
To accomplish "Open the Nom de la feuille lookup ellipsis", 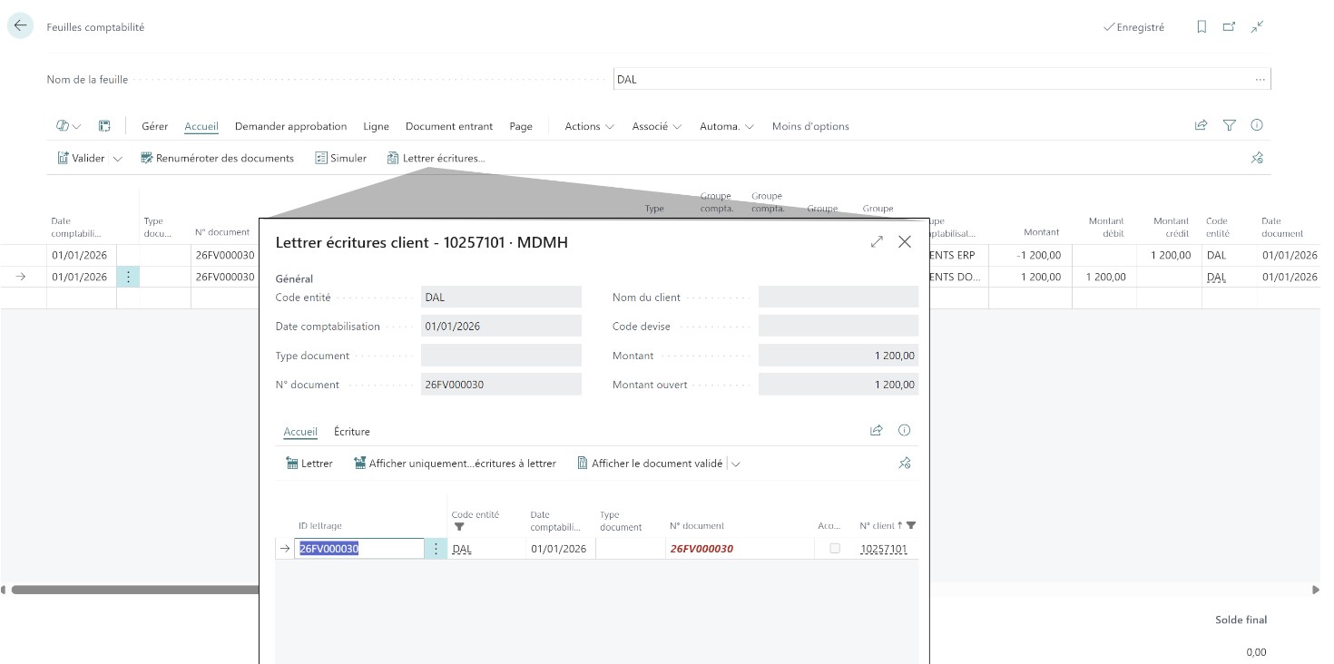I will (1260, 80).
